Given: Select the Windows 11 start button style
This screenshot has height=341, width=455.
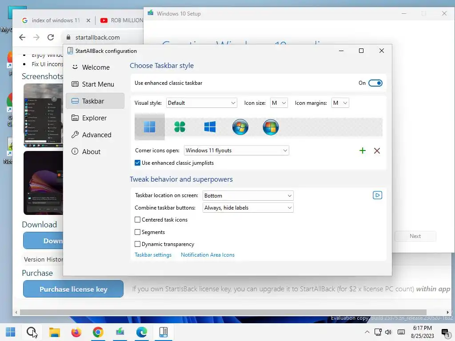Looking at the screenshot, I should 149,127.
